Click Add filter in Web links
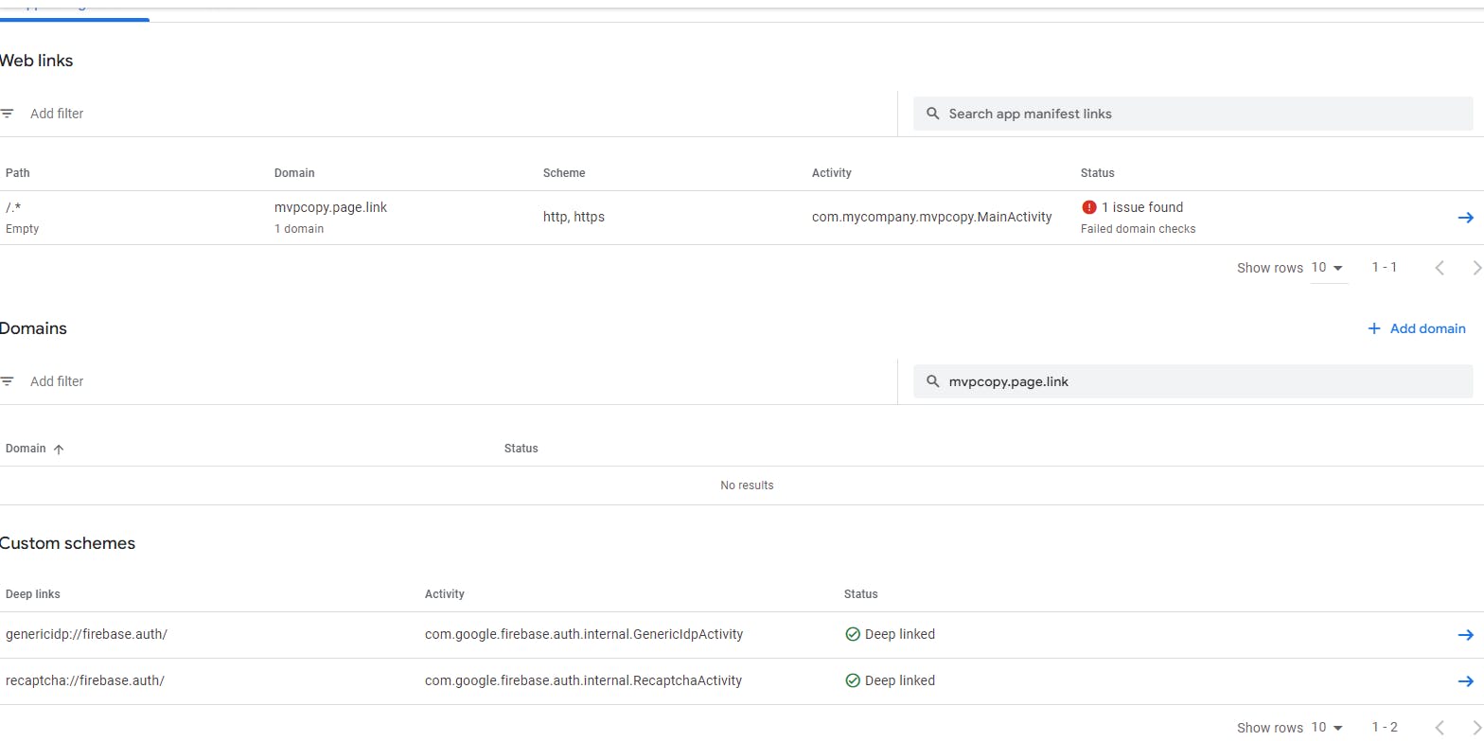This screenshot has width=1484, height=741. click(57, 114)
